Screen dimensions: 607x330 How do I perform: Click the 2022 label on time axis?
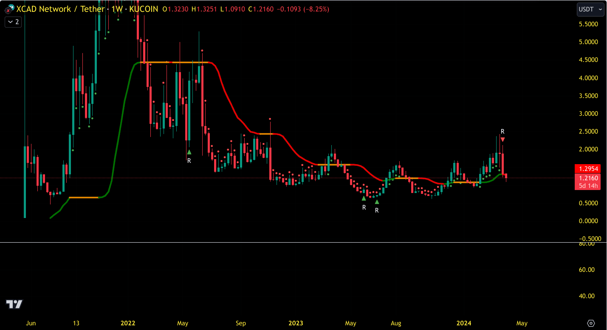[128, 323]
